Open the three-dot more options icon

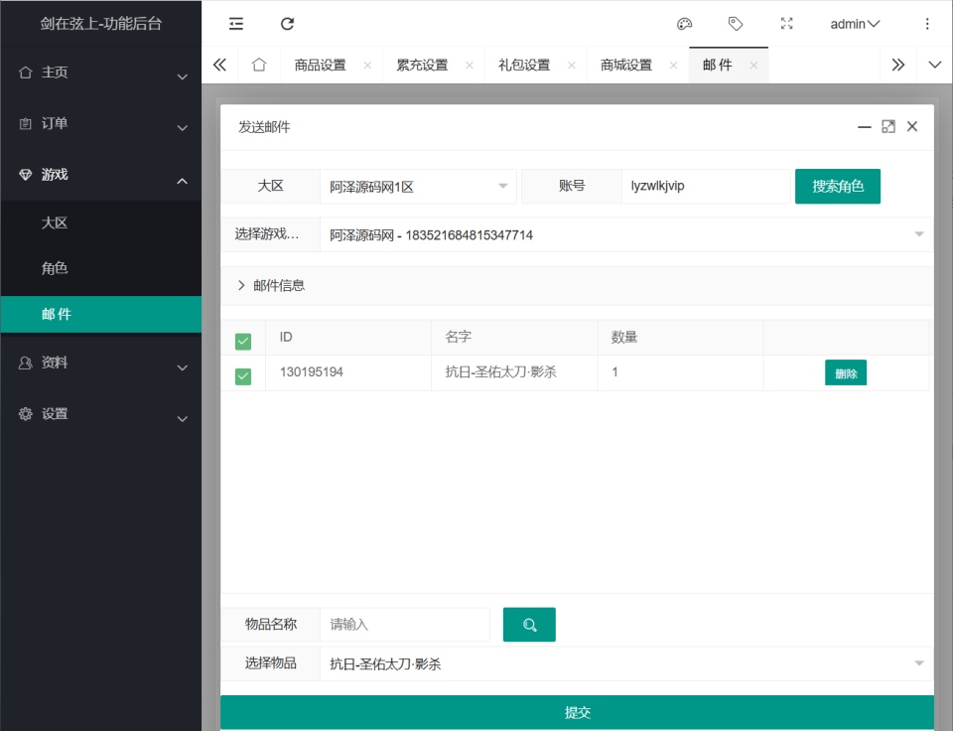[x=928, y=23]
